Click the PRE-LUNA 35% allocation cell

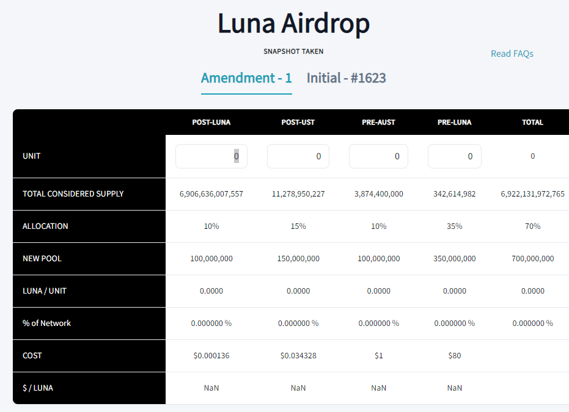454,226
